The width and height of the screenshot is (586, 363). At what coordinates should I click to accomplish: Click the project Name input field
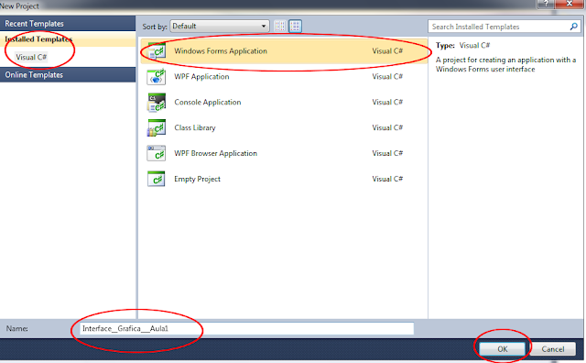tap(247, 328)
